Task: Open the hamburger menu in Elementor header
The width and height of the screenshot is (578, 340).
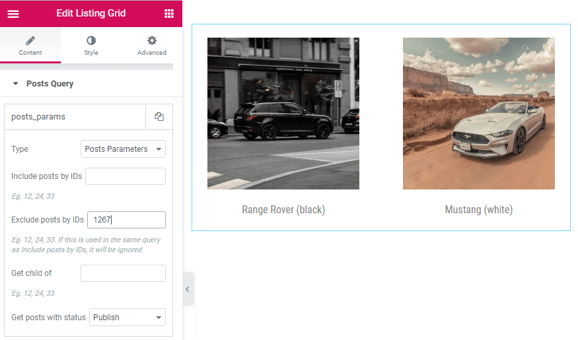Action: [x=13, y=14]
